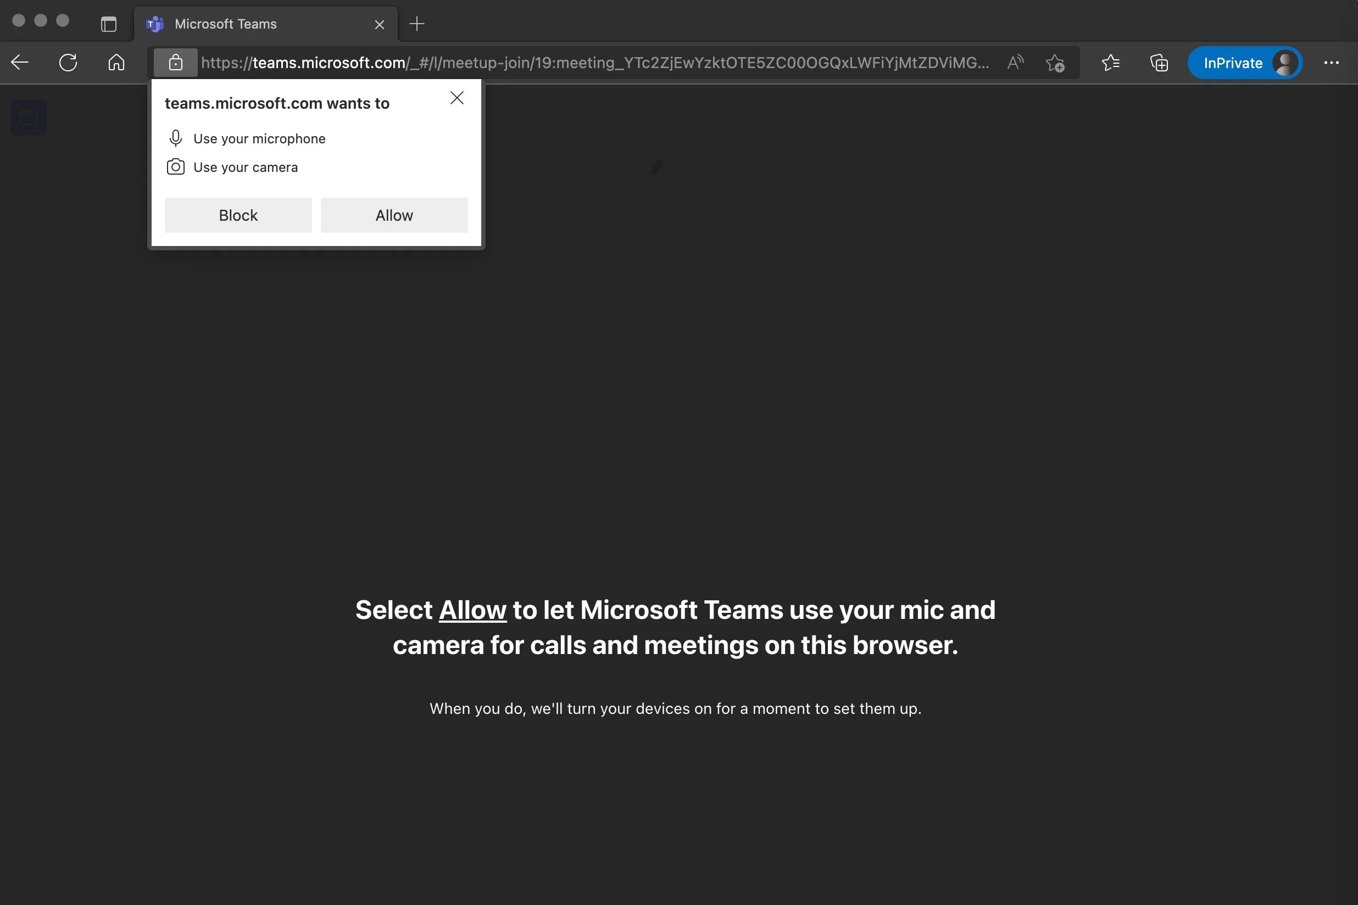Click the camera icon in the dialog
This screenshot has height=905, width=1358.
(x=176, y=167)
